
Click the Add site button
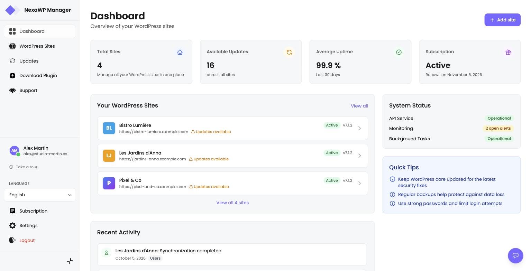pyautogui.click(x=502, y=20)
